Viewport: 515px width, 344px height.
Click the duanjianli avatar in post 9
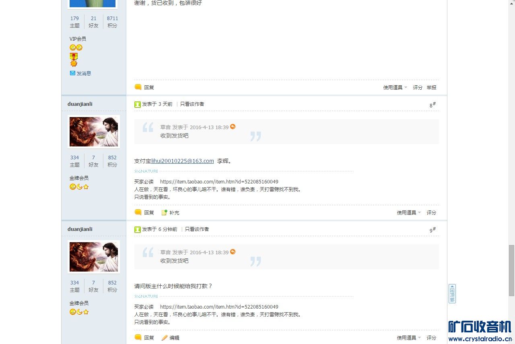pyautogui.click(x=94, y=257)
